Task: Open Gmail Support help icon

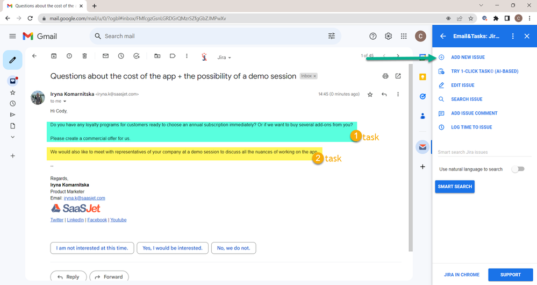Action: (x=373, y=36)
